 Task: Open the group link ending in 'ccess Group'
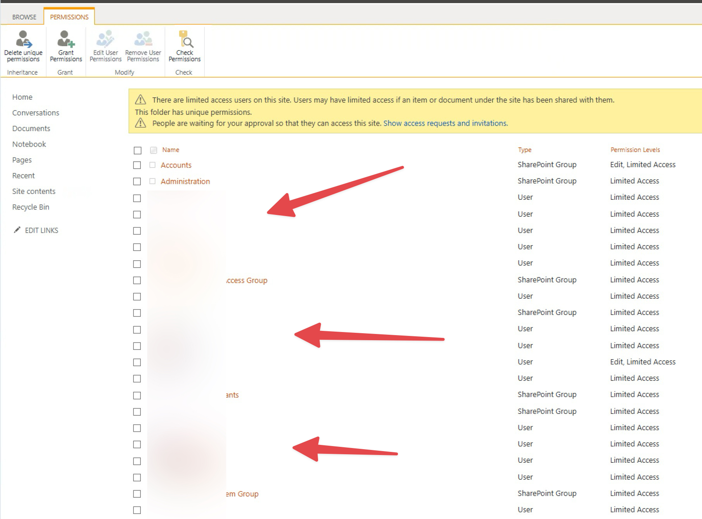tap(247, 280)
